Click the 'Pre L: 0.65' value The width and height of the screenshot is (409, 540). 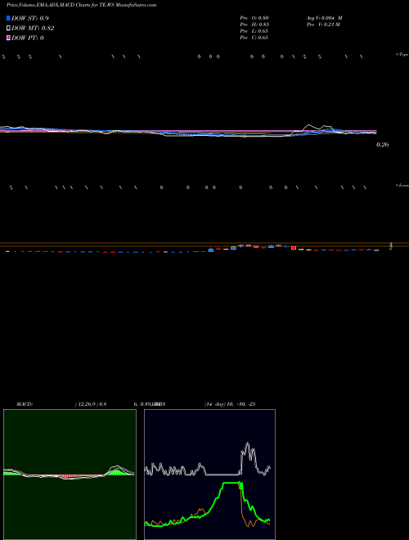[254, 31]
